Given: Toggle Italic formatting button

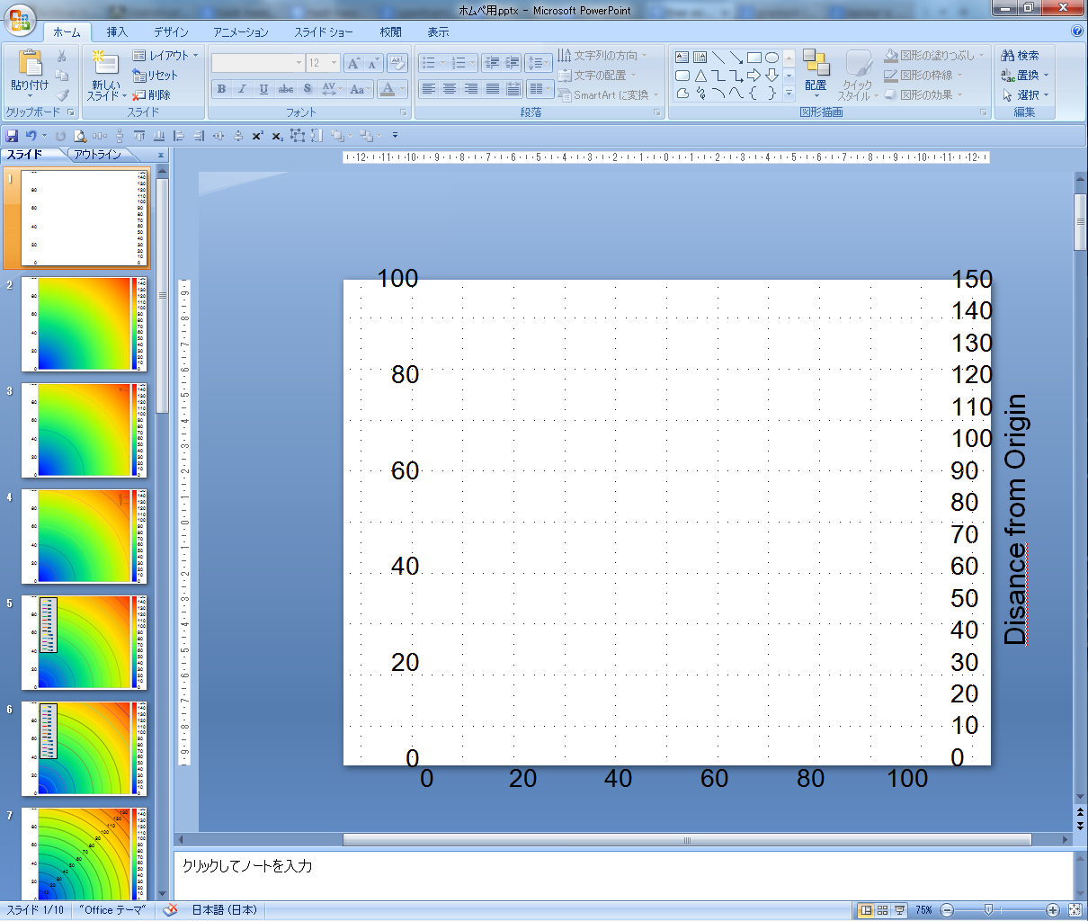Looking at the screenshot, I should click(x=242, y=89).
